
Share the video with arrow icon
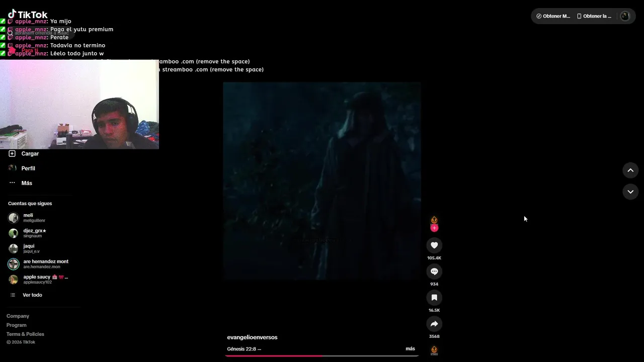(434, 324)
